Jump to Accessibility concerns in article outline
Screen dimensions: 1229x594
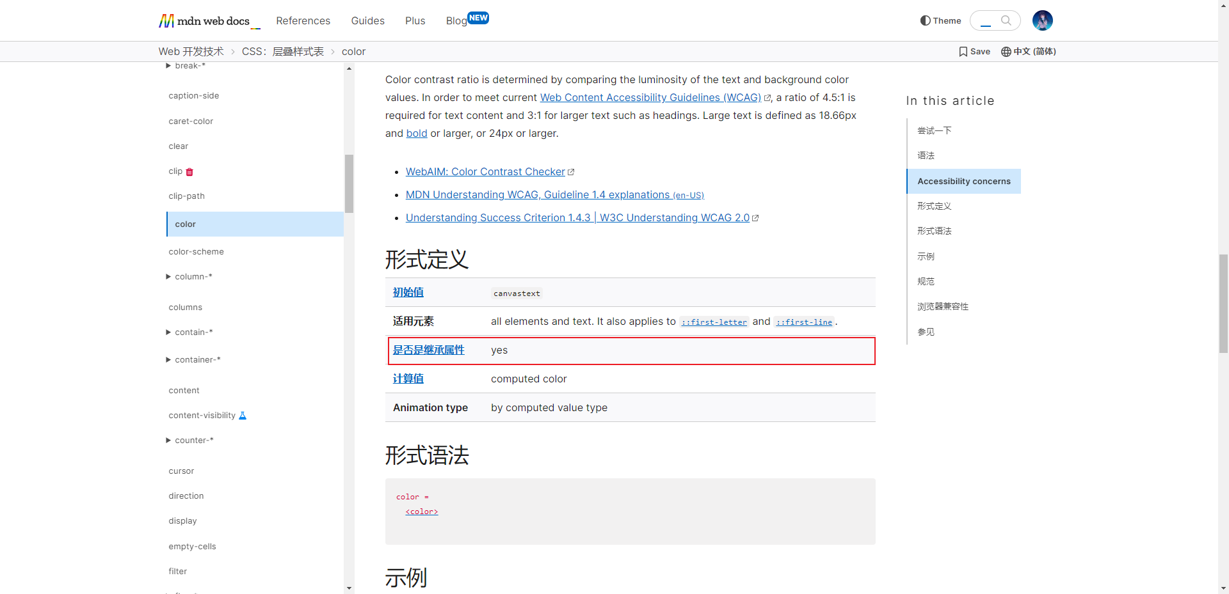coord(963,182)
